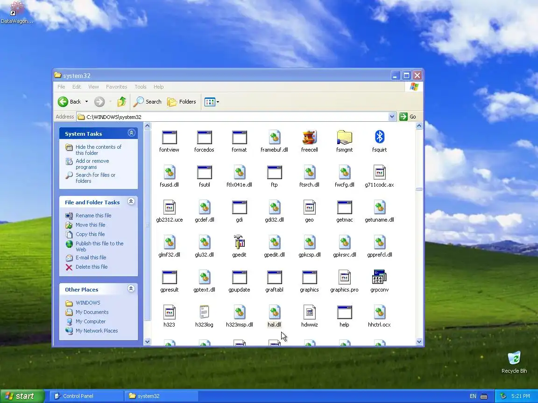Click Rename this file link
538x403 pixels.
tap(93, 215)
